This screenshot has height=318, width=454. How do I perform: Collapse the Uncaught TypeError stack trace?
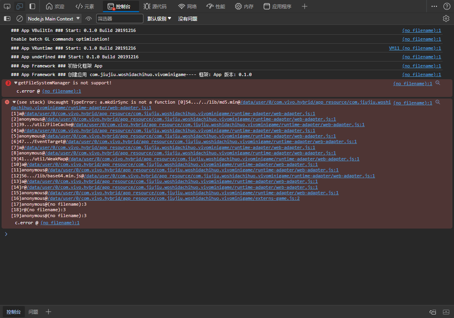coord(14,102)
